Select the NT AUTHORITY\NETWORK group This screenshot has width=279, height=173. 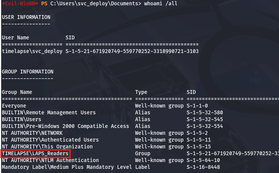[x=32, y=133]
